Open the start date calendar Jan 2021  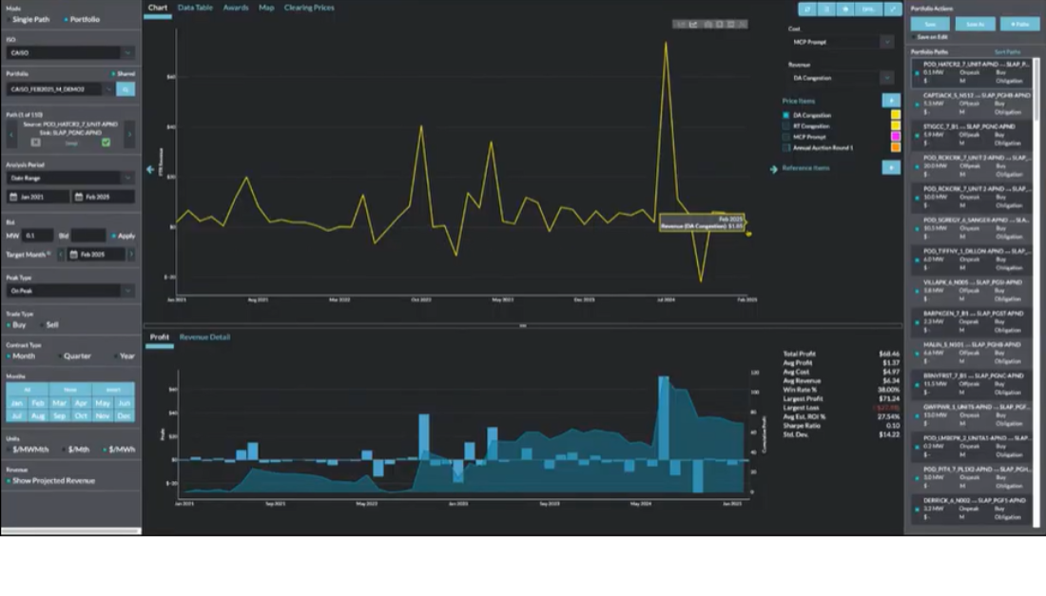pos(38,197)
